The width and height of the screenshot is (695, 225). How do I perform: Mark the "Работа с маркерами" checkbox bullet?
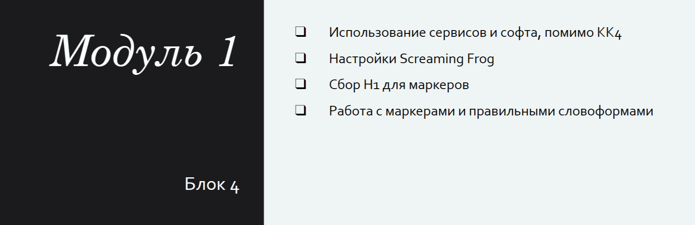tap(300, 111)
